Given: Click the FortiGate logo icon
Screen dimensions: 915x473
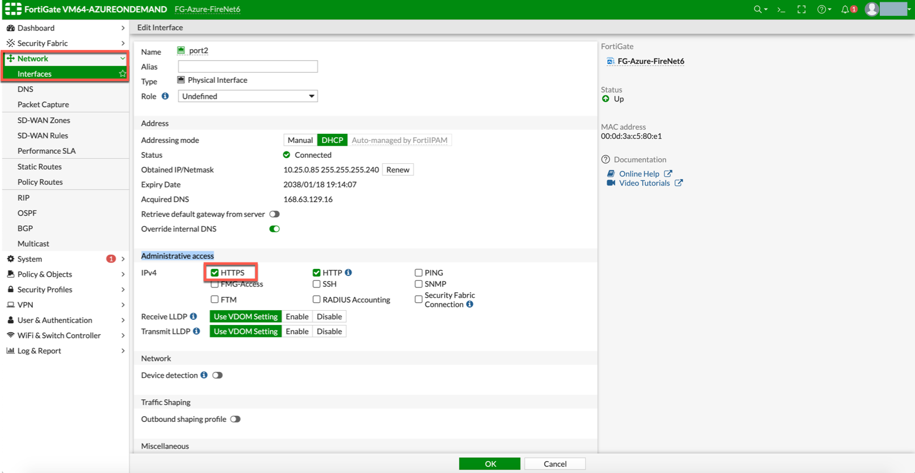Looking at the screenshot, I should tap(12, 9).
